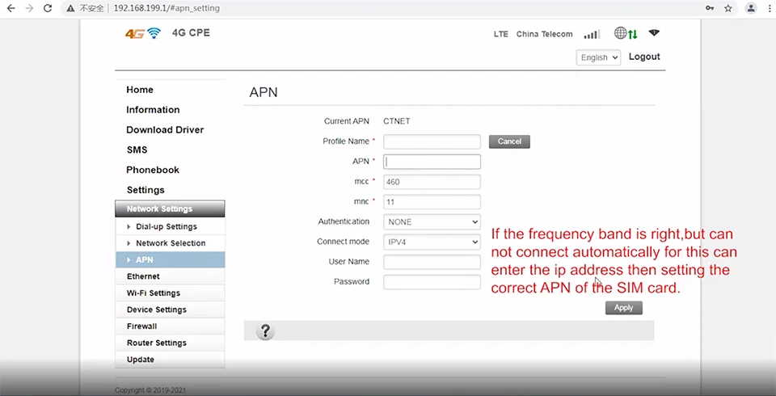Expand Dial-up Settings in sidebar
The width and height of the screenshot is (776, 396).
[166, 226]
